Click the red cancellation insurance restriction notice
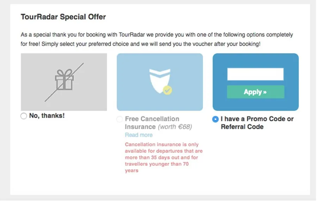Viewport: 317px width, 201px height. [x=164, y=157]
